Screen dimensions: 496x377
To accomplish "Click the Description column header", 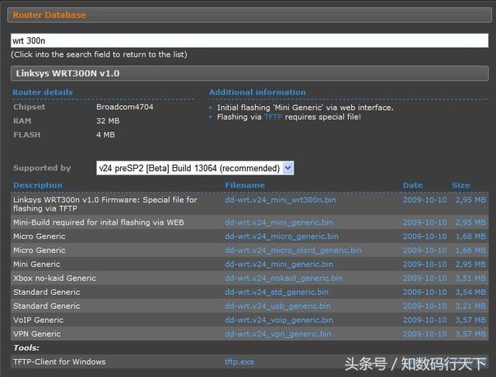I will coord(37,185).
